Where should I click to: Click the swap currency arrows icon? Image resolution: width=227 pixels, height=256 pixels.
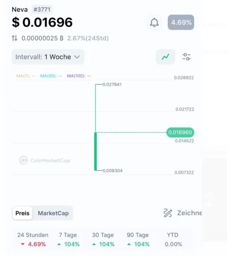coord(14,38)
